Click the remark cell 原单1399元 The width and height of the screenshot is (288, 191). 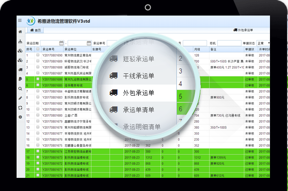[218, 157]
